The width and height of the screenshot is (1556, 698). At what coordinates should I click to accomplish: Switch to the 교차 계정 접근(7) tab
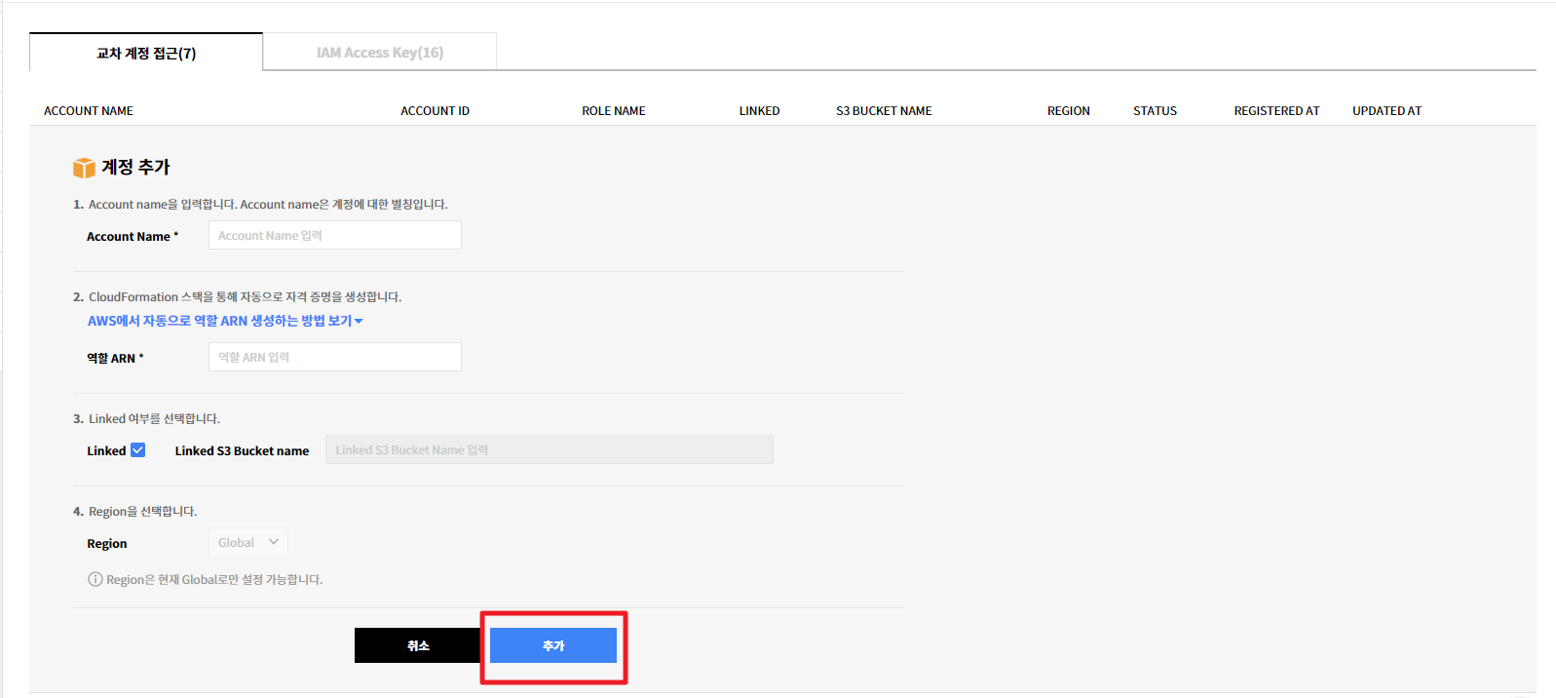(146, 53)
